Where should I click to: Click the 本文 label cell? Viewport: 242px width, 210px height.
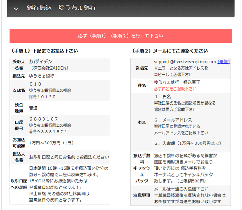[x=142, y=122]
